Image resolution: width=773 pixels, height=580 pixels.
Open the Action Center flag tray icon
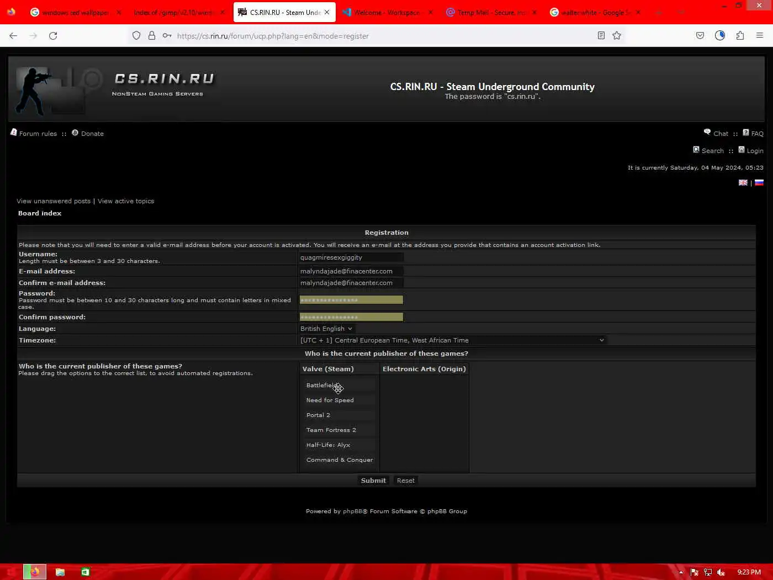pos(695,572)
